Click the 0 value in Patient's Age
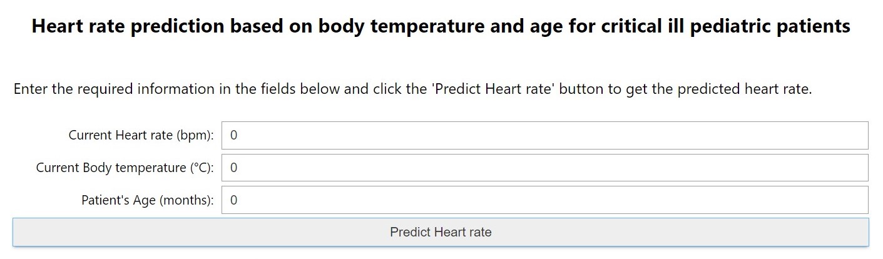The height and width of the screenshot is (259, 883). (233, 200)
